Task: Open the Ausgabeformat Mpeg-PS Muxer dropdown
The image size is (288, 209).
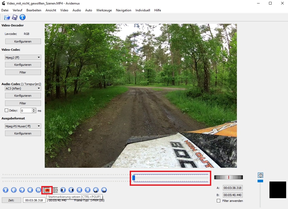Action: click(23, 126)
